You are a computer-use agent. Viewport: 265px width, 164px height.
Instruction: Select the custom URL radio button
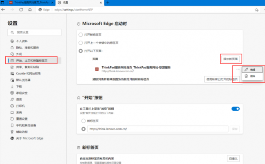coord(83,129)
